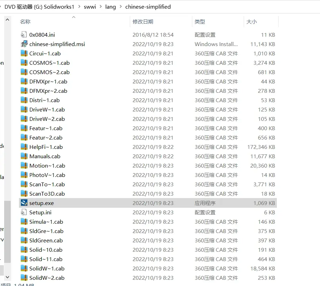Navigate to lang folder in address bar
Screen dimensions: 320x286
coord(110,7)
